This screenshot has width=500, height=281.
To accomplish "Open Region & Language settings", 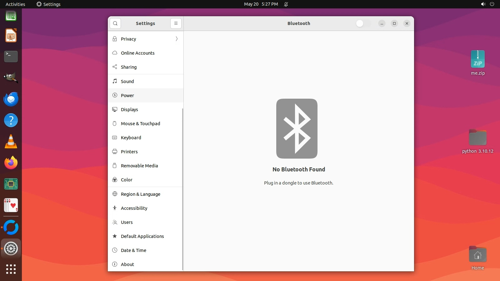I will tap(140, 194).
